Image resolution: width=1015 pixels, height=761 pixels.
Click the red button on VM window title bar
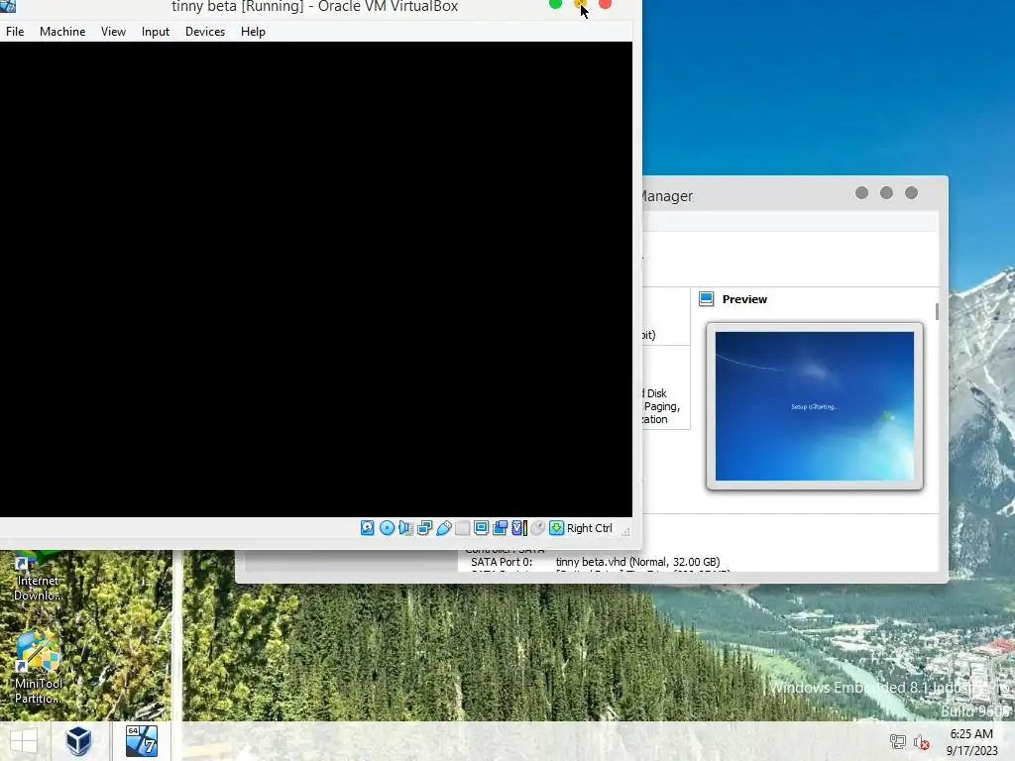pyautogui.click(x=606, y=4)
